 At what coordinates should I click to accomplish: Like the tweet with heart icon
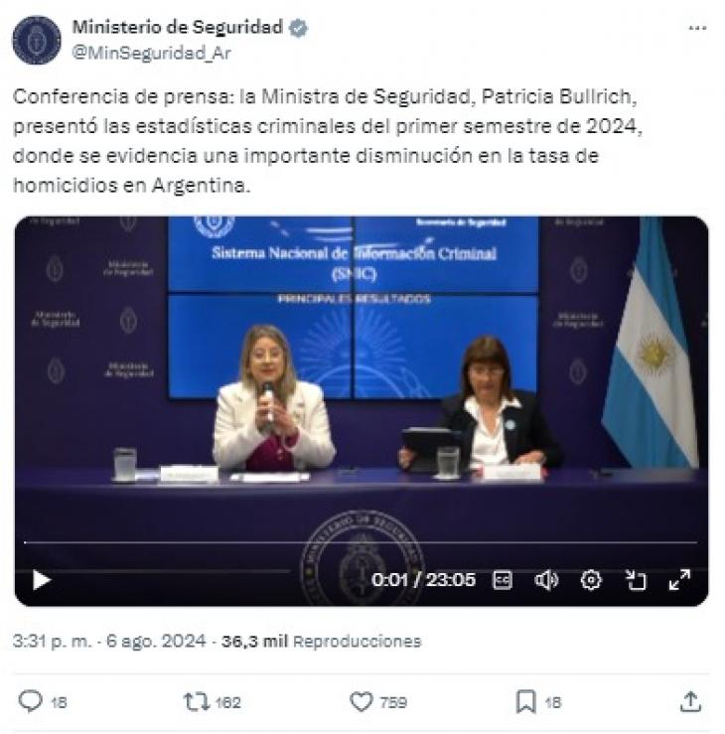click(362, 701)
